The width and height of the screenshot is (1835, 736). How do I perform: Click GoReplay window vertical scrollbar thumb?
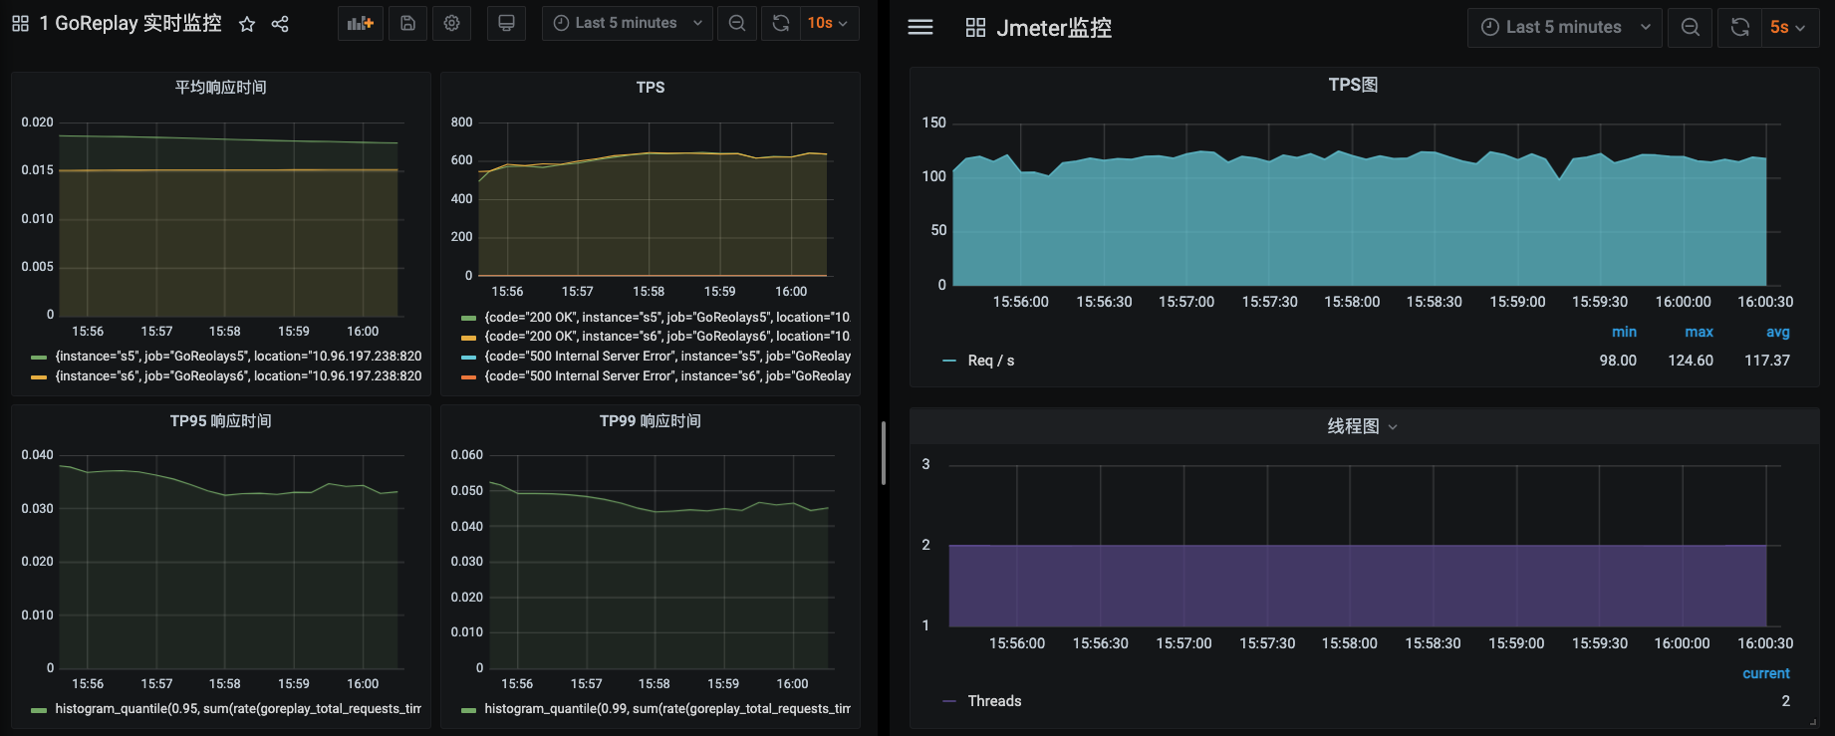pos(884,453)
